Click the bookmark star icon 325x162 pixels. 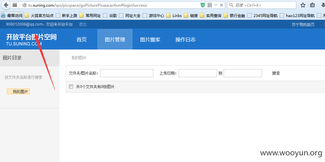coord(303,5)
